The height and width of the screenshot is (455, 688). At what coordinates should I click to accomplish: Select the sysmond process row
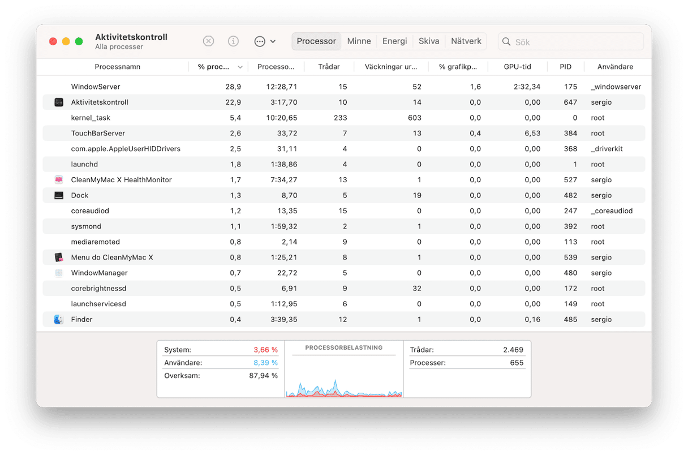tap(344, 226)
